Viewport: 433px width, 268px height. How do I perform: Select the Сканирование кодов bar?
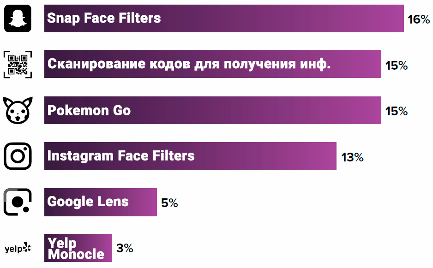[355, 64]
